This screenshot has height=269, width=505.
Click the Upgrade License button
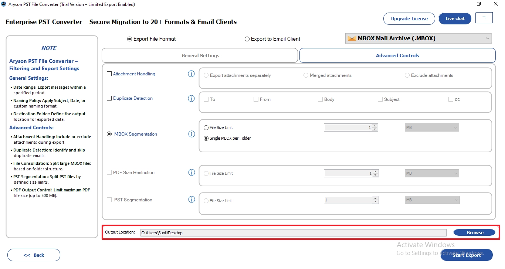(x=409, y=18)
